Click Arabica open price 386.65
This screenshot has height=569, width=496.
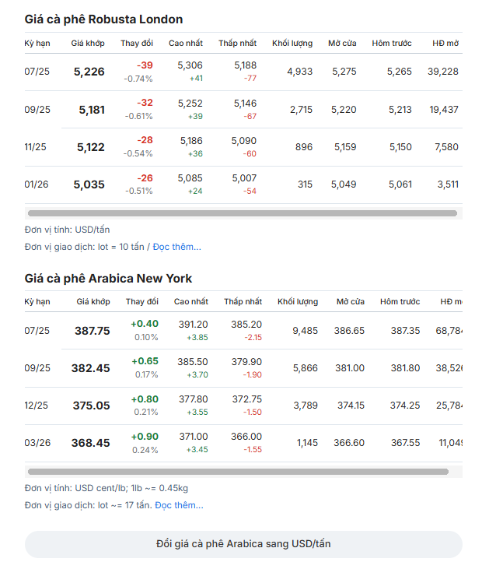click(x=349, y=331)
